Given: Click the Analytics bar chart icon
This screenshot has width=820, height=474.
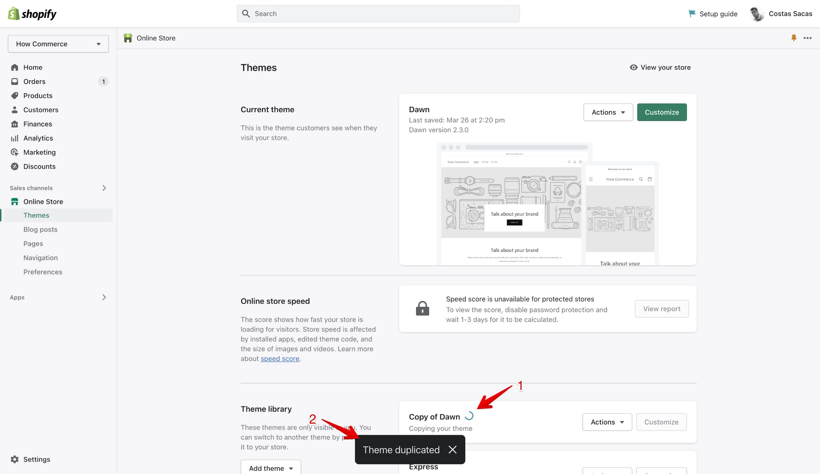Looking at the screenshot, I should click(x=15, y=138).
